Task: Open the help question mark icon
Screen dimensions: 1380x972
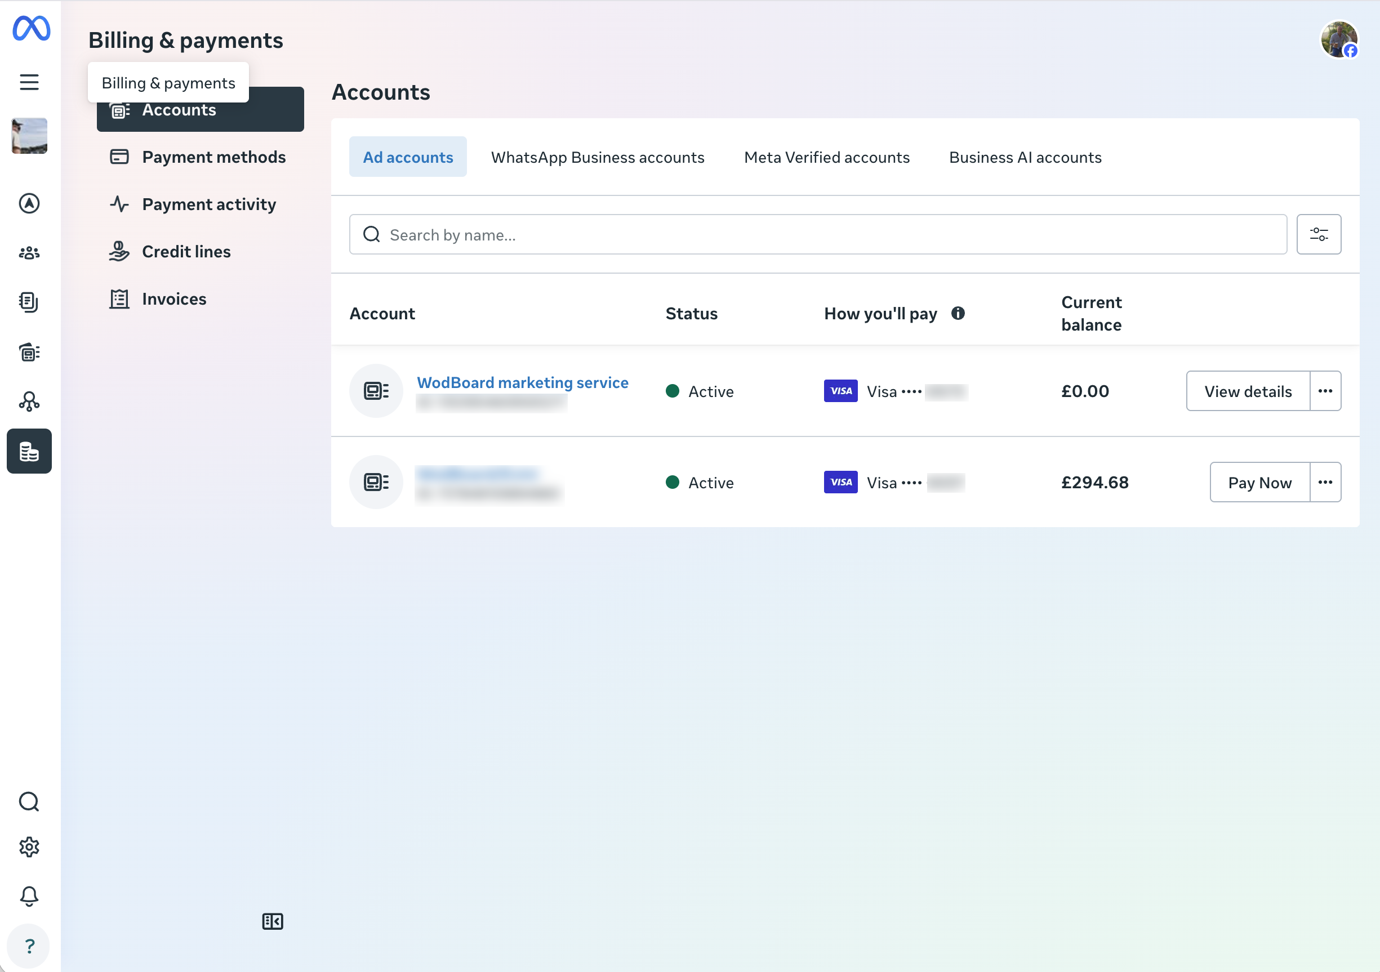Action: (x=29, y=946)
